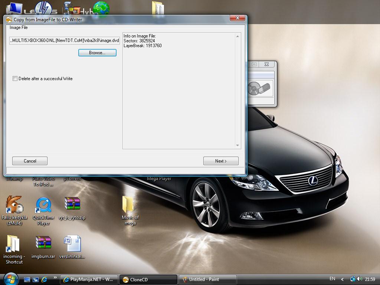Click the CloneCD sheep title bar icon
380x285 pixels.
(x=9, y=20)
